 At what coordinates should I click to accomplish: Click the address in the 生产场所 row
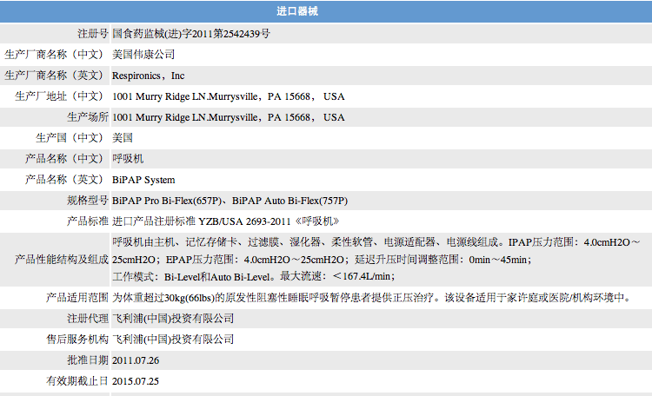tap(229, 117)
